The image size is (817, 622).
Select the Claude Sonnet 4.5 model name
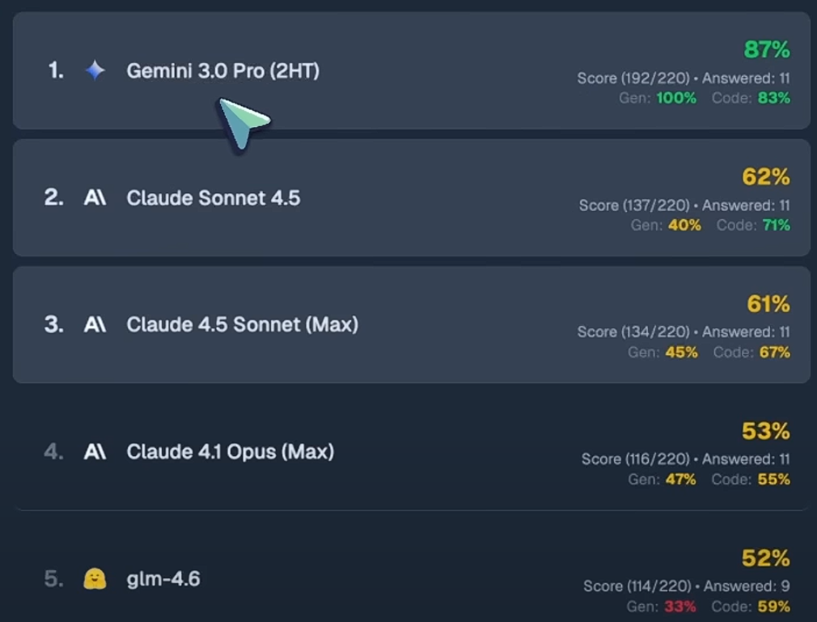tap(213, 198)
